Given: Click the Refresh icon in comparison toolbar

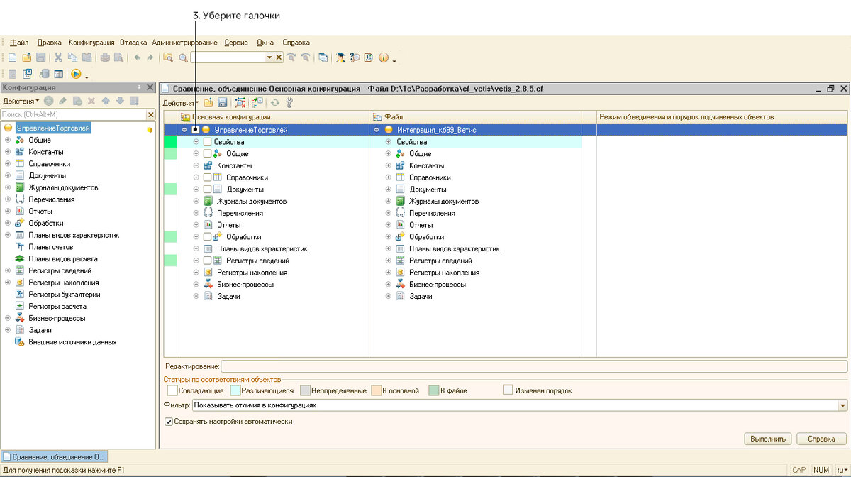Looking at the screenshot, I should (275, 103).
